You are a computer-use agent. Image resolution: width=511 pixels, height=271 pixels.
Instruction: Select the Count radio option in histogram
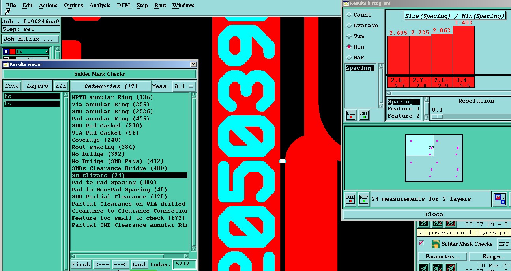359,15
